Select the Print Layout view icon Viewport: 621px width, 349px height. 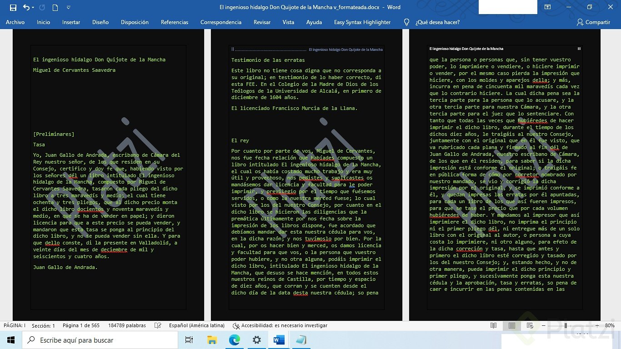[512, 325]
